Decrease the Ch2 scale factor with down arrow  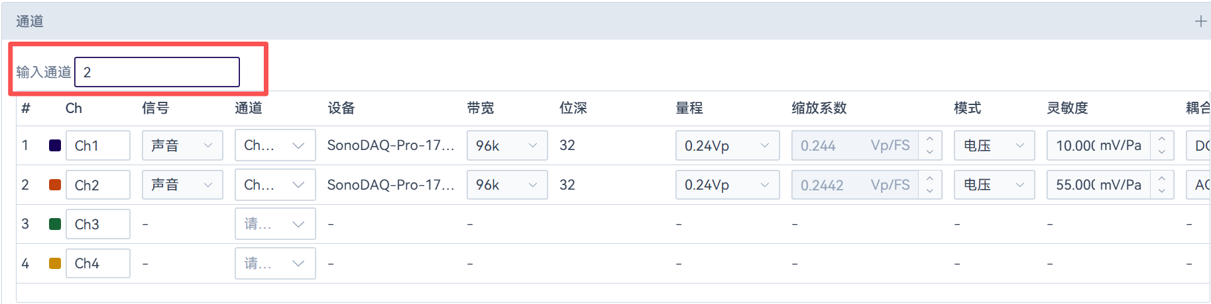pos(930,191)
